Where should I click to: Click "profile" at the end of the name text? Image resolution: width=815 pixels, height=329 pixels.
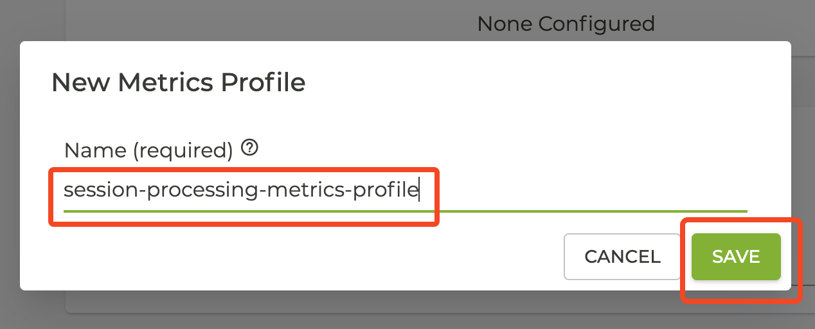[x=388, y=191]
